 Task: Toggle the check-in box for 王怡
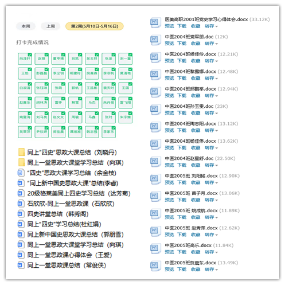click(x=25, y=73)
